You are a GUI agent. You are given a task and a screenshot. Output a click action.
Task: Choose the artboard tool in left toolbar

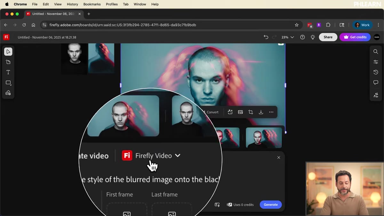point(8,62)
